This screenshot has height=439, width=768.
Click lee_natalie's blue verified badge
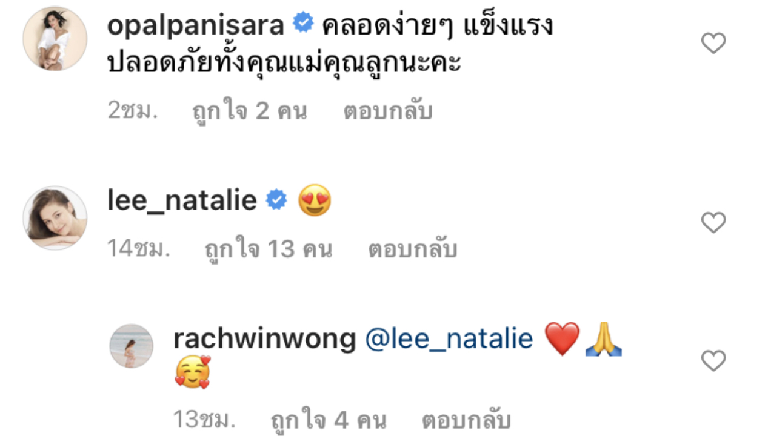click(277, 199)
